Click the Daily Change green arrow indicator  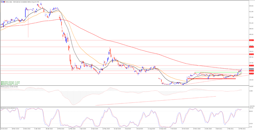pyautogui.click(x=2, y=84)
